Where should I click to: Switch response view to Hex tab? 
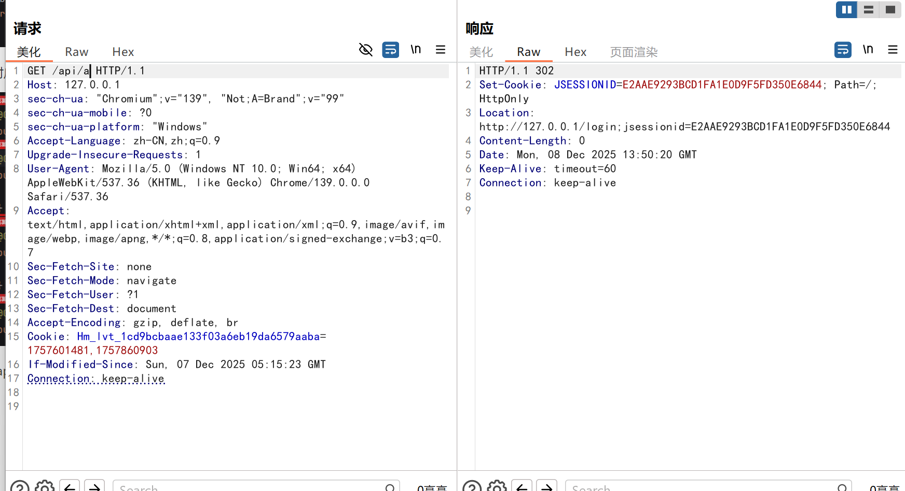(575, 52)
